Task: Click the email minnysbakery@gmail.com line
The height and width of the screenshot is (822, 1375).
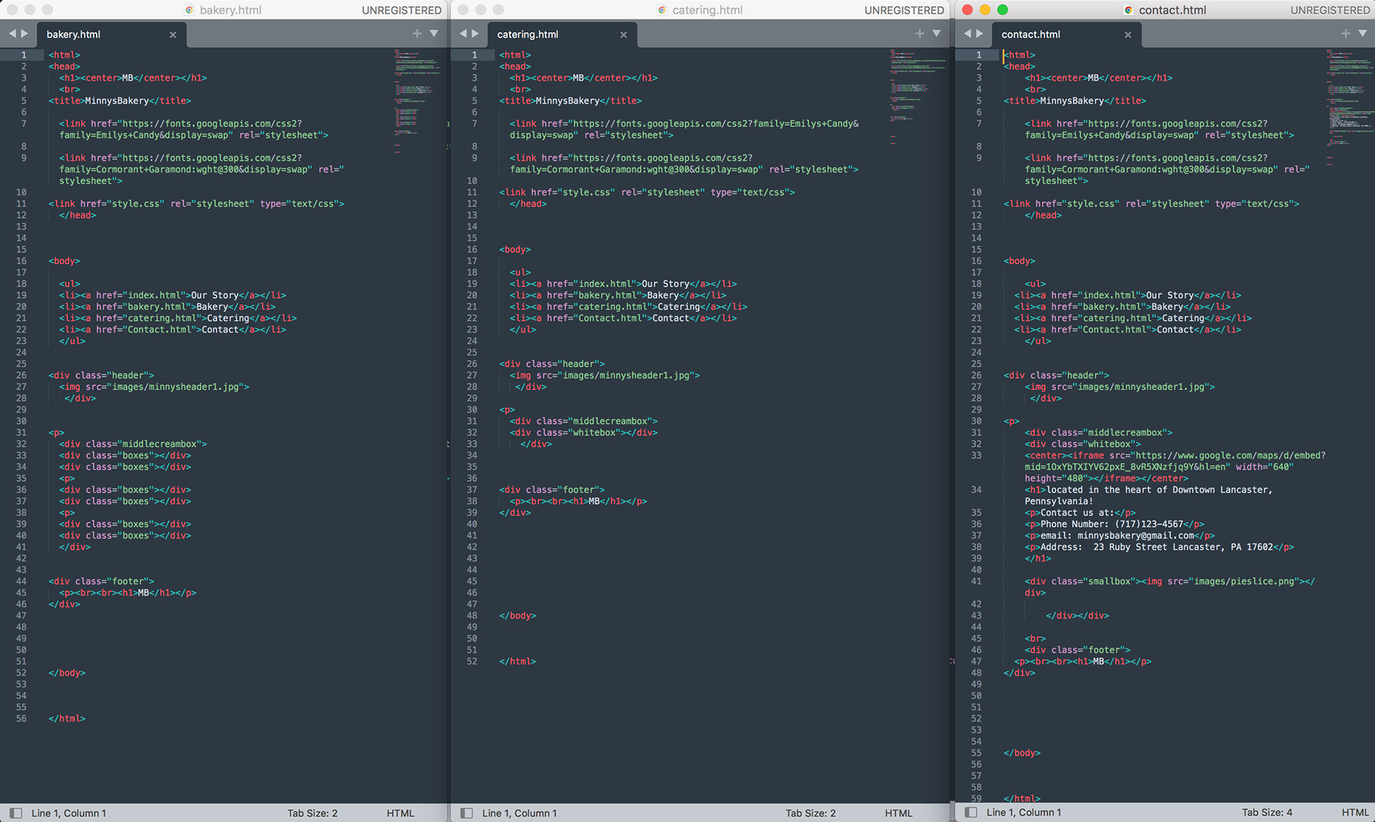Action: pyautogui.click(x=1119, y=536)
